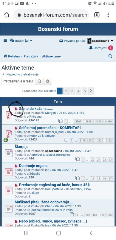Image resolution: width=116 pixels, height=240 pixels.
Task: Open Pretražnik breadcrumb
Action: (31, 56)
